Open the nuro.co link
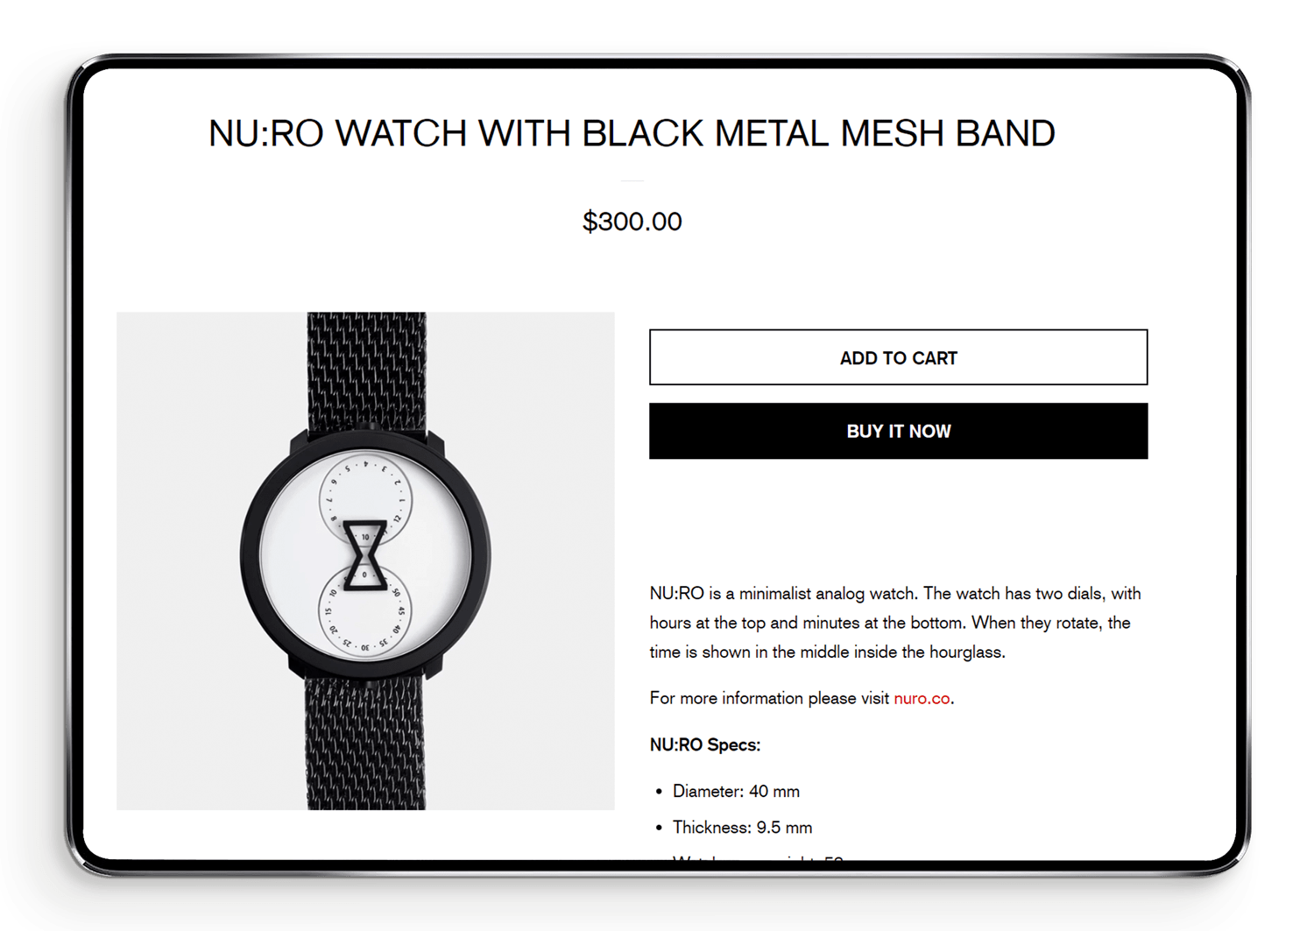The image size is (1314, 931). tap(922, 698)
